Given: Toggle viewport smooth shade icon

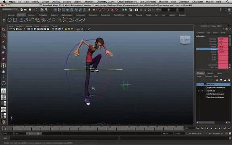Looking at the screenshot, I should point(56,29).
